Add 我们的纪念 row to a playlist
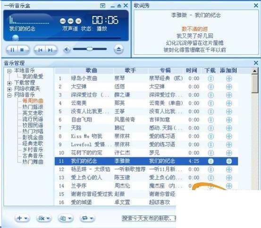 tap(229, 161)
